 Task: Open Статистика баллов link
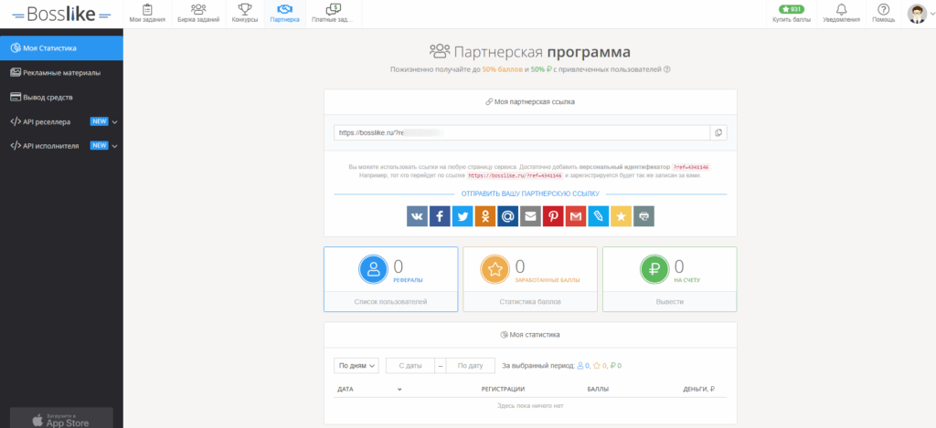pos(530,302)
